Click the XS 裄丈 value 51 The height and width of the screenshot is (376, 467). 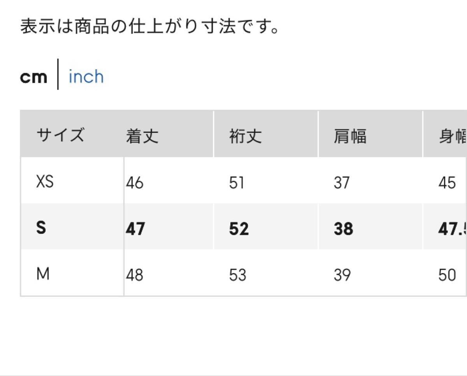pyautogui.click(x=237, y=182)
